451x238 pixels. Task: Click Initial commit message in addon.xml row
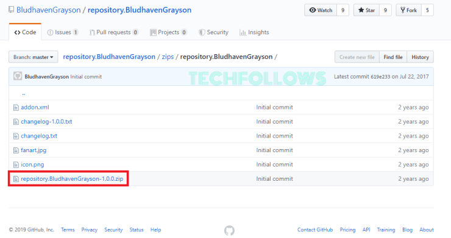coord(274,107)
